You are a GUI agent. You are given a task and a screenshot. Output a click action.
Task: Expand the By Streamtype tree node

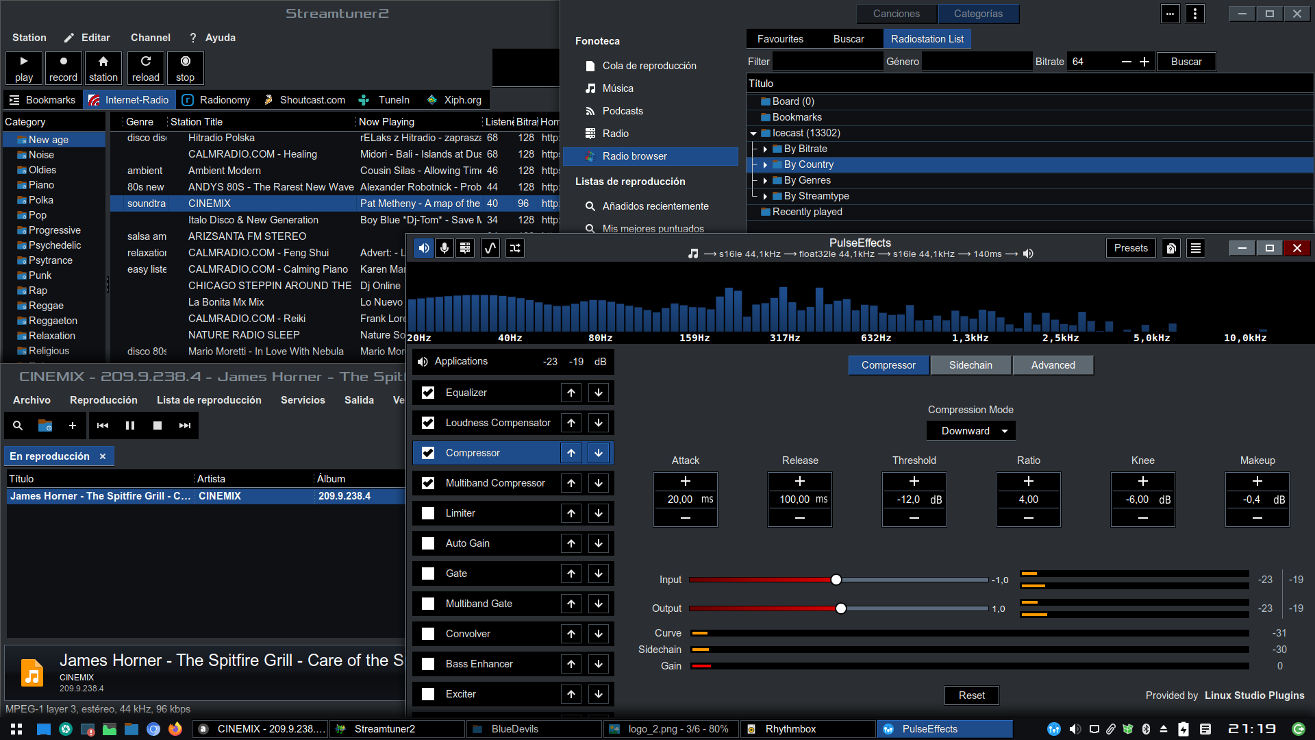click(765, 197)
